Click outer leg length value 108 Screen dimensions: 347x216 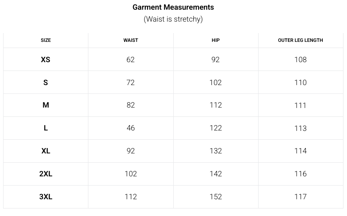coord(300,60)
